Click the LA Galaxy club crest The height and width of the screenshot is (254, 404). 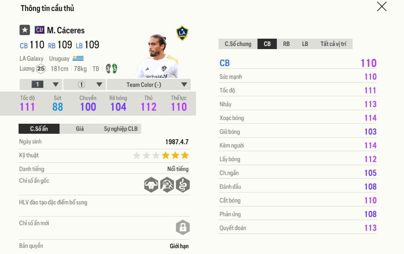(182, 33)
